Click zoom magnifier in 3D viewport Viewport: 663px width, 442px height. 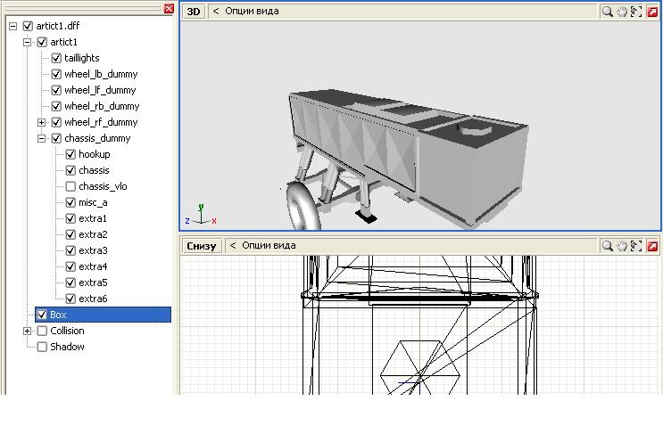point(607,12)
